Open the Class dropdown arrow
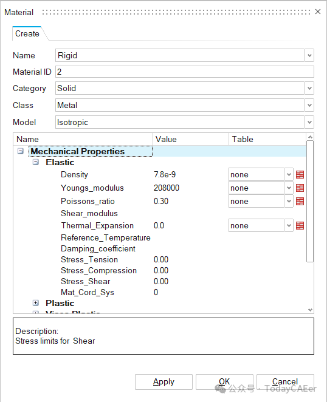 tap(309, 105)
